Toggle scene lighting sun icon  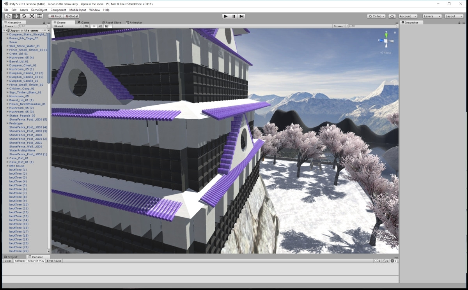point(94,26)
